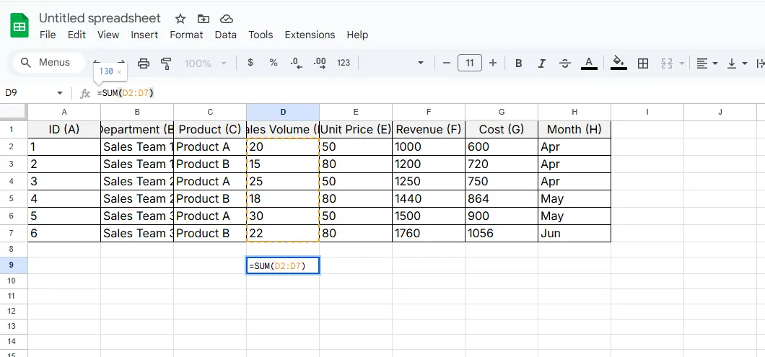Screen dimensions: 765x357
Task: Select the paint format tool
Action: click(167, 63)
